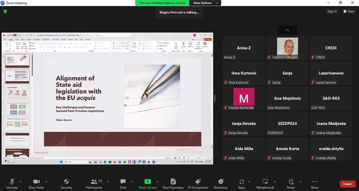
Task: Click the green Share Screen icon
Action: click(147, 181)
